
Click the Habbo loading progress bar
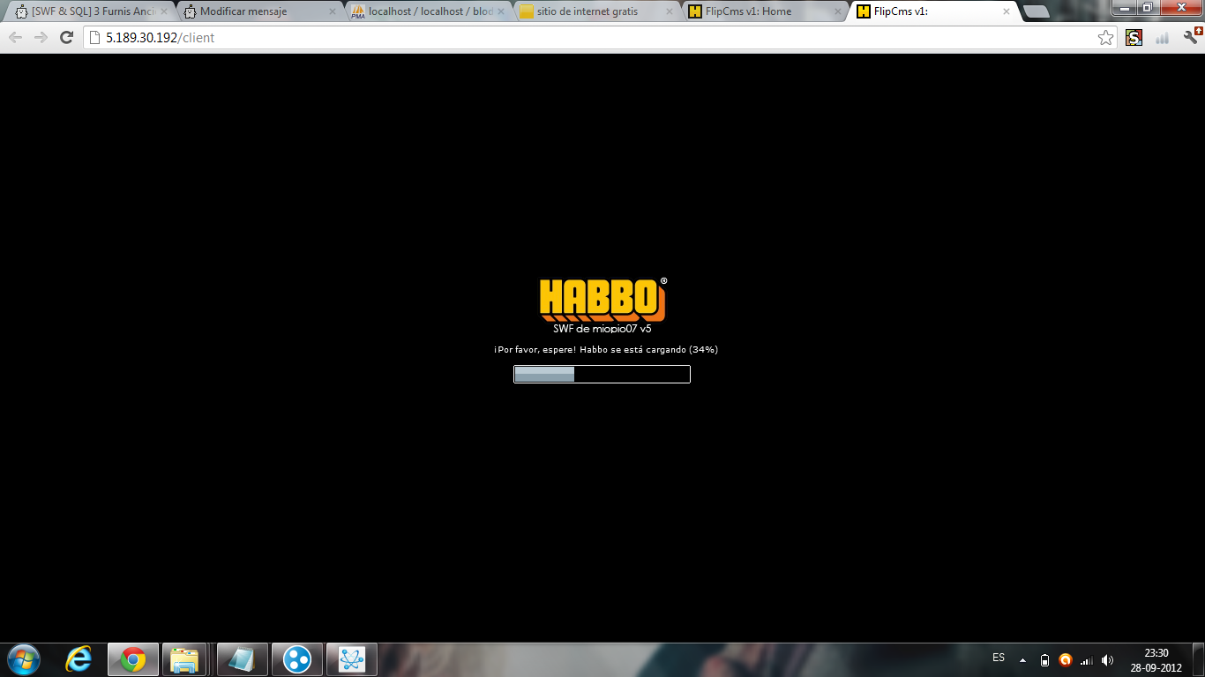click(x=602, y=375)
